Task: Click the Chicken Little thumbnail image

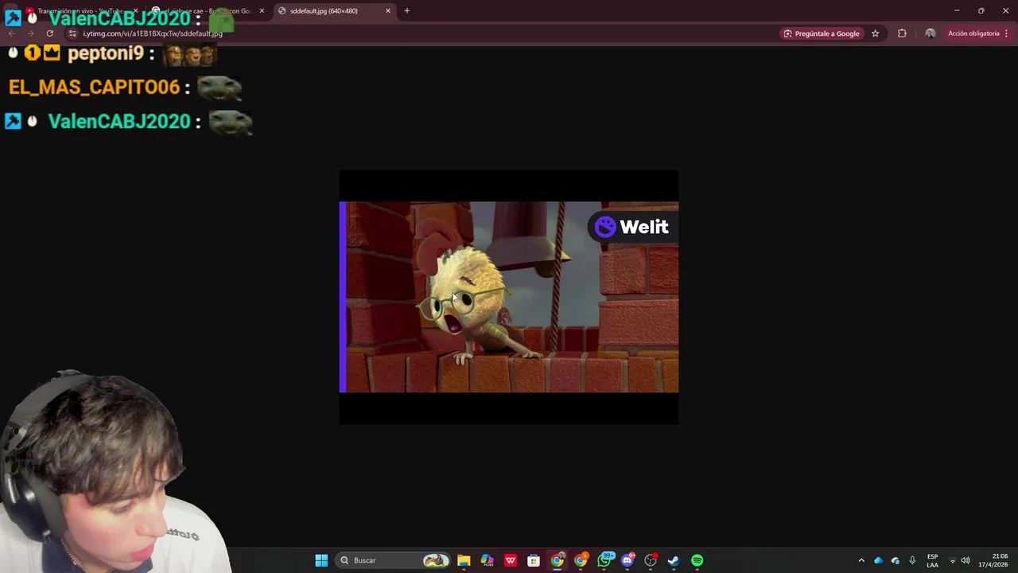Action: pos(509,297)
